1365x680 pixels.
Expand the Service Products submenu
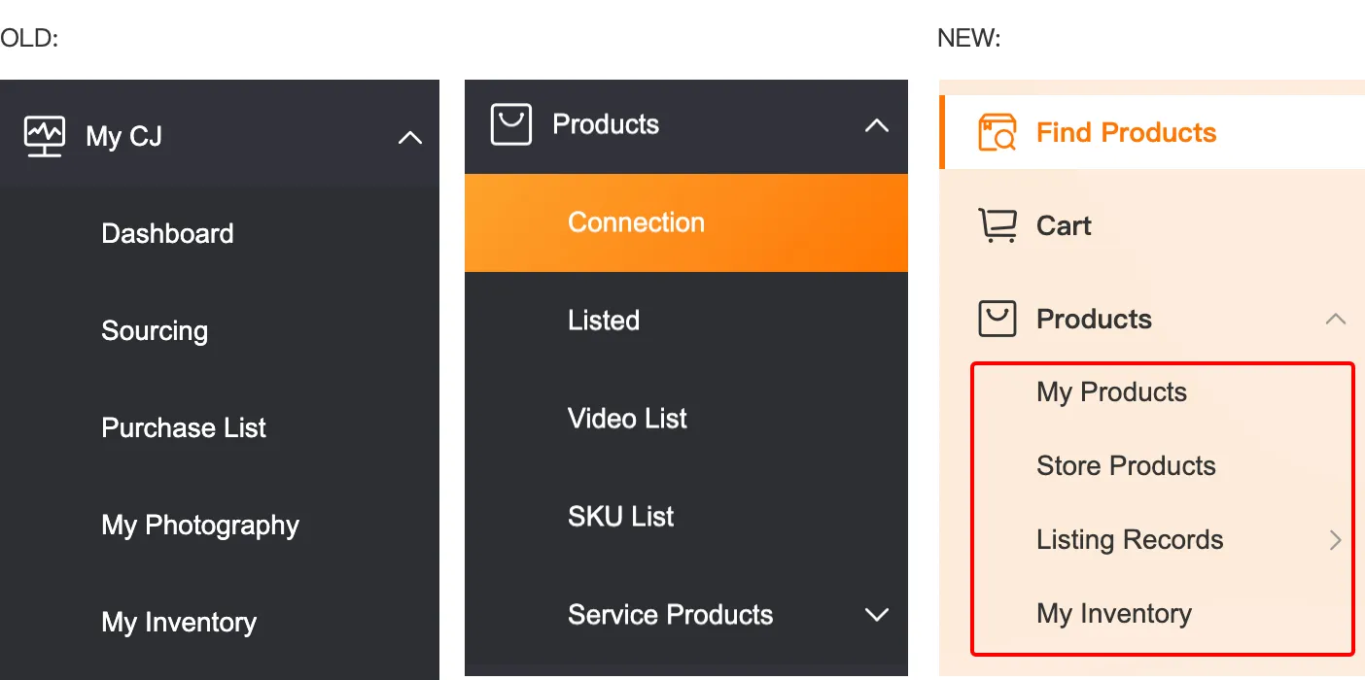[x=877, y=615]
